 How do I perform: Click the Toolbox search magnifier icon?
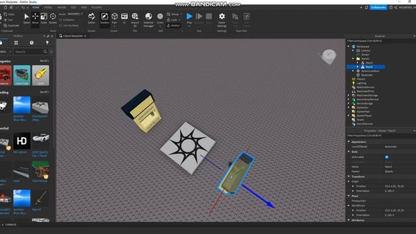pos(45,52)
